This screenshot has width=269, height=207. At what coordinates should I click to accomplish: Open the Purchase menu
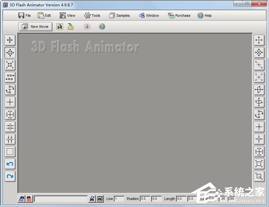pyautogui.click(x=179, y=16)
